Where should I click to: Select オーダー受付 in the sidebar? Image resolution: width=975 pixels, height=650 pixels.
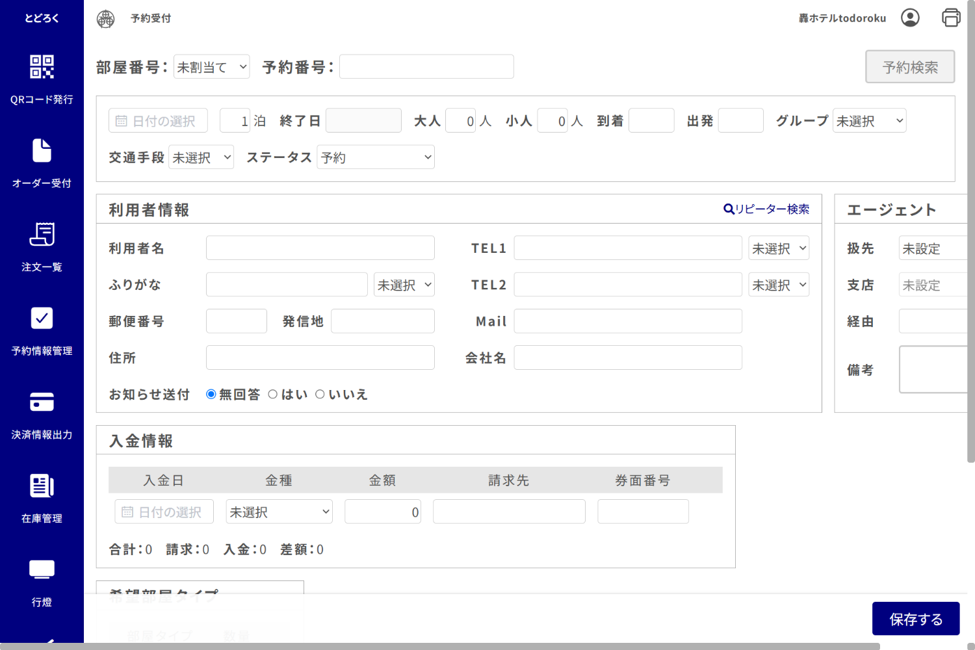tap(41, 162)
